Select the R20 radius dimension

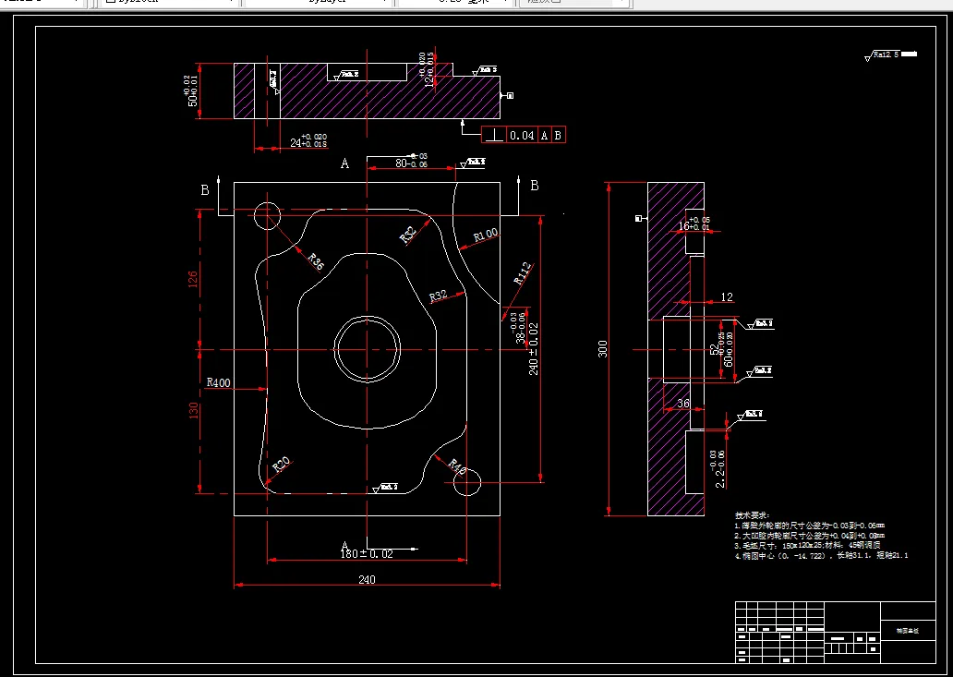[x=281, y=465]
